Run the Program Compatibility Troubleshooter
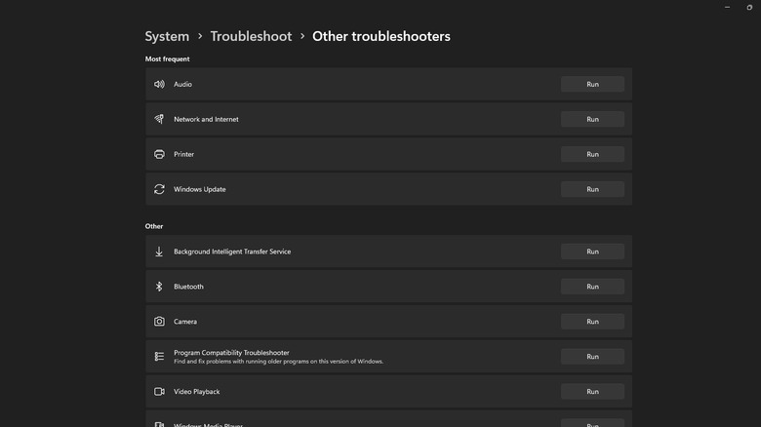 (x=592, y=357)
